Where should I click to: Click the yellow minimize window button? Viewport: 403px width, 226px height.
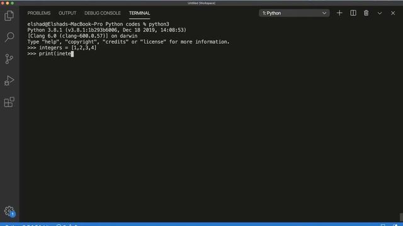(x=8, y=3)
